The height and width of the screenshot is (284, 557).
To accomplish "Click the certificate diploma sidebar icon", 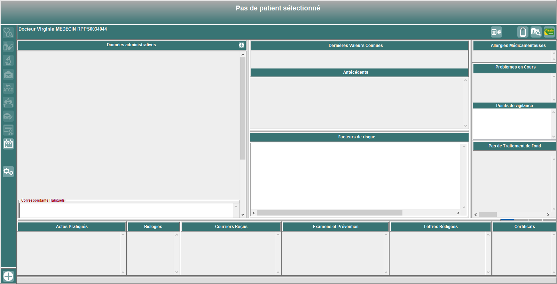I will tap(8, 130).
